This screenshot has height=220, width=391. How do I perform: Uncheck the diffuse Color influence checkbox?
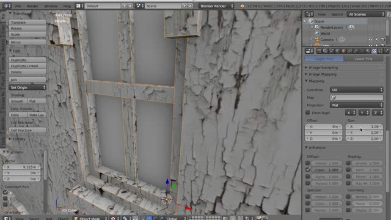[x=308, y=170]
